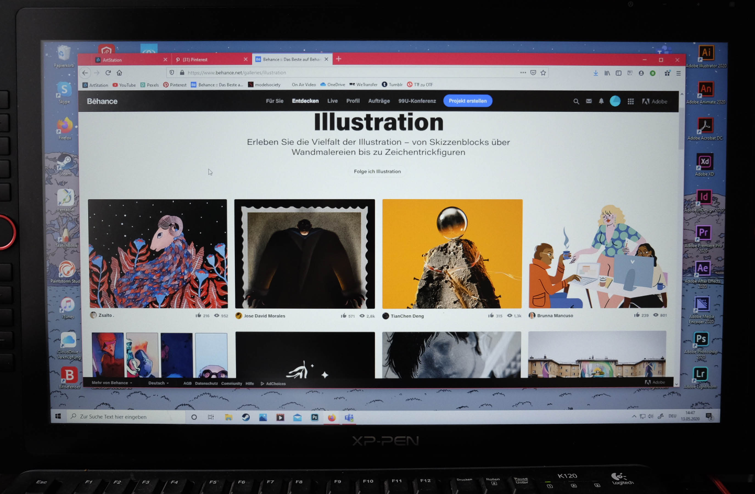The height and width of the screenshot is (494, 755).
Task: Open Adobe InDesign 2020 desktop icon
Action: (x=704, y=201)
